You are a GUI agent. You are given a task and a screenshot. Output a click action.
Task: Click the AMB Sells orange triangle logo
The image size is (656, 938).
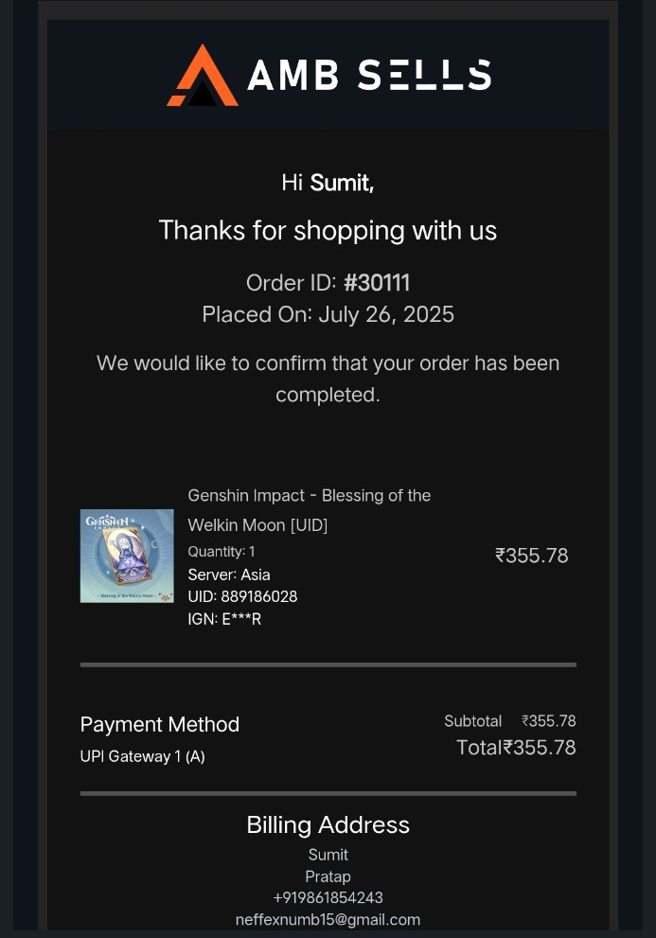point(203,76)
